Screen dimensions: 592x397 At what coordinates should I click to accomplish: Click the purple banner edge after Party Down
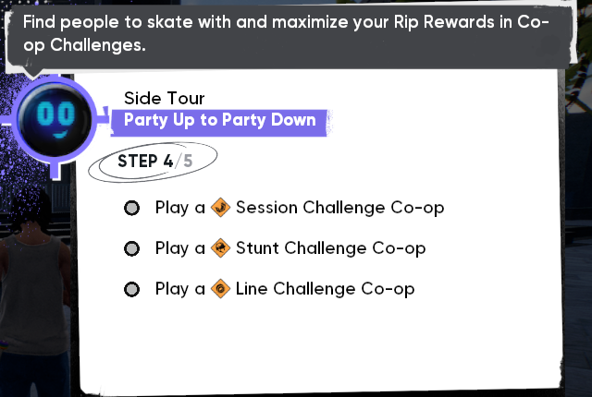click(x=329, y=123)
